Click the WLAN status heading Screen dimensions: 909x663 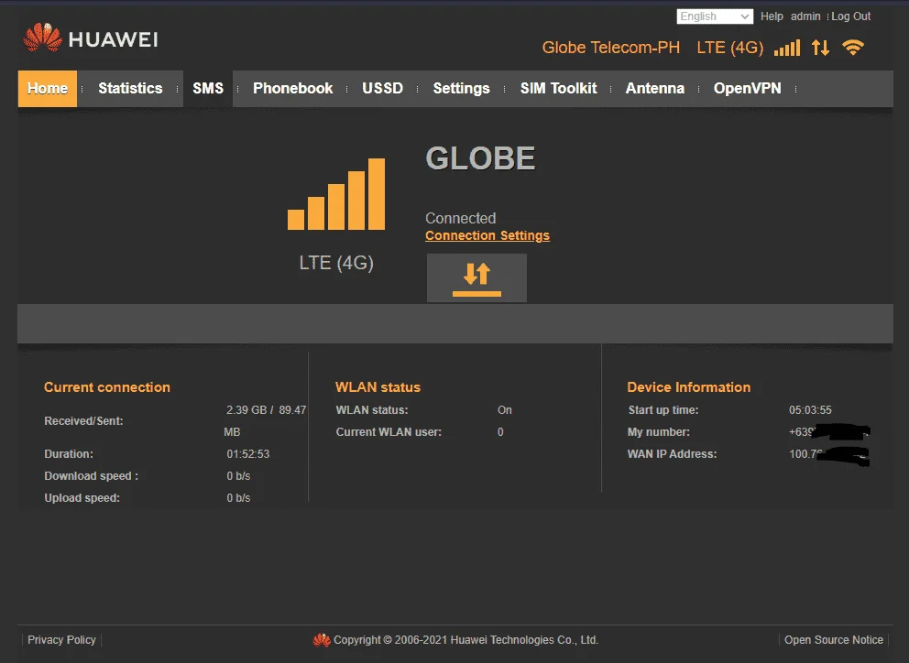click(378, 387)
